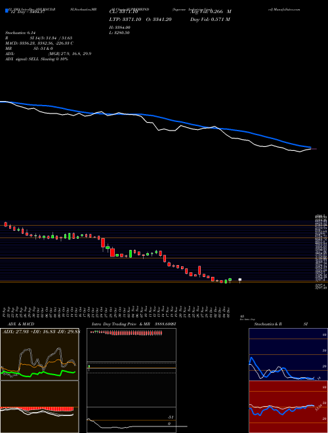Image resolution: width=328 pixels, height=433 pixels.
Task: Click the 'LTP: 3371.10' value
Action: coord(125,19)
